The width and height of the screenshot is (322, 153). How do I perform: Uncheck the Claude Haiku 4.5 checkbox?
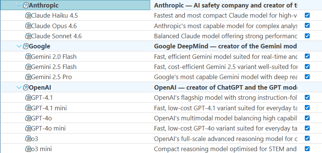pyautogui.click(x=307, y=15)
